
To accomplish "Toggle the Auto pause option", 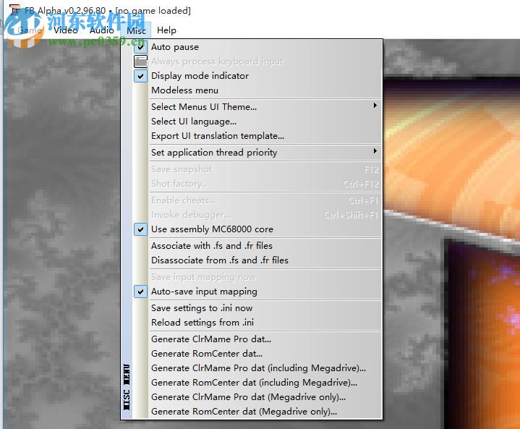I will click(257, 47).
